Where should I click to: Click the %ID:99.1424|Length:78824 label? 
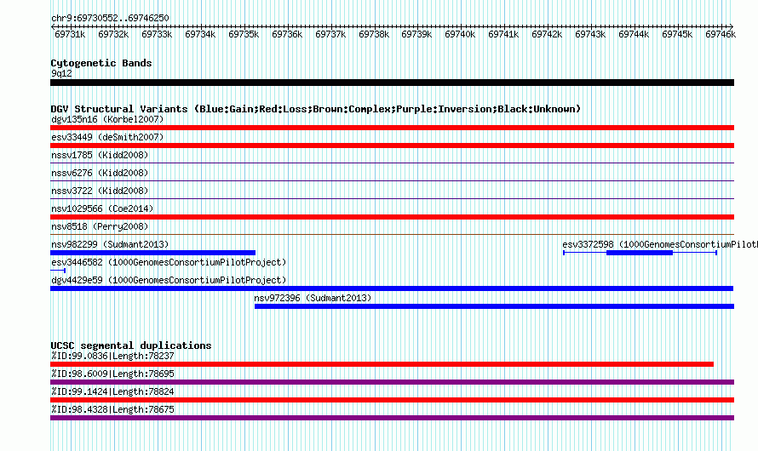click(x=112, y=391)
